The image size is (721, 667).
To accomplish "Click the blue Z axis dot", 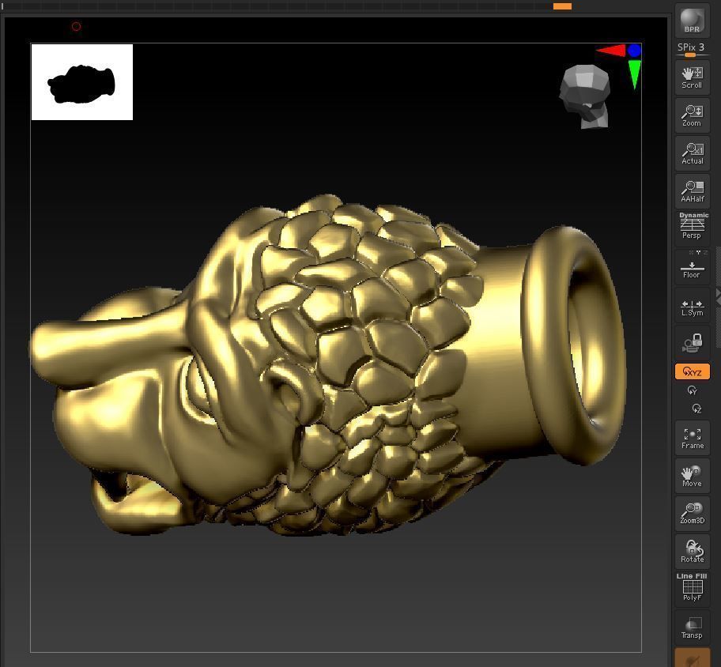I will pyautogui.click(x=635, y=51).
